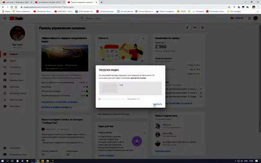Open three-dot menu on Идеи для вас card
This screenshot has height=163, width=261.
[144, 132]
